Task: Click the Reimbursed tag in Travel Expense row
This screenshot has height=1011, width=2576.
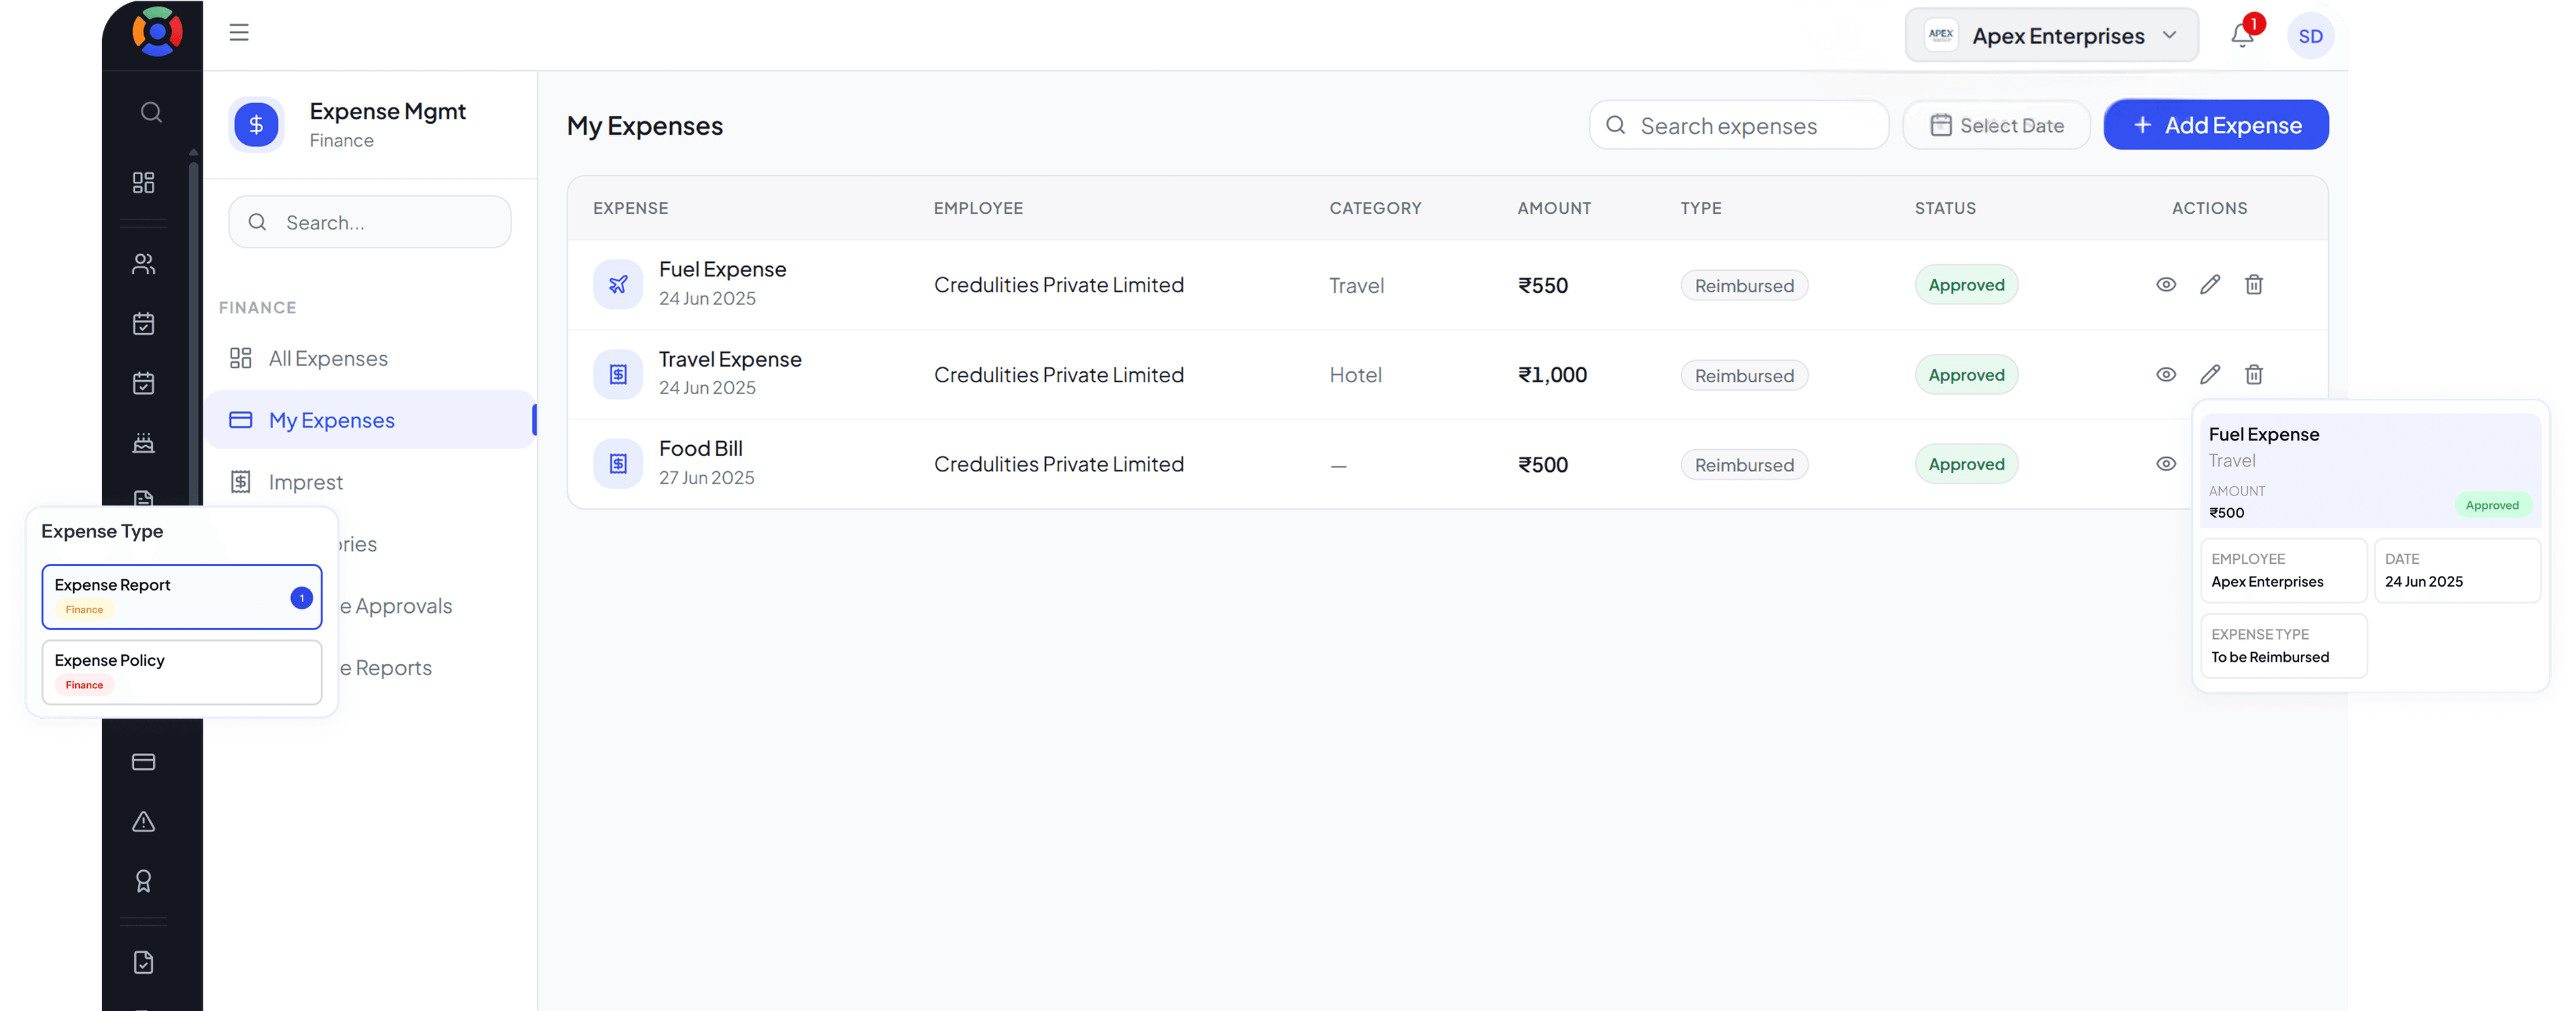Action: tap(1744, 375)
